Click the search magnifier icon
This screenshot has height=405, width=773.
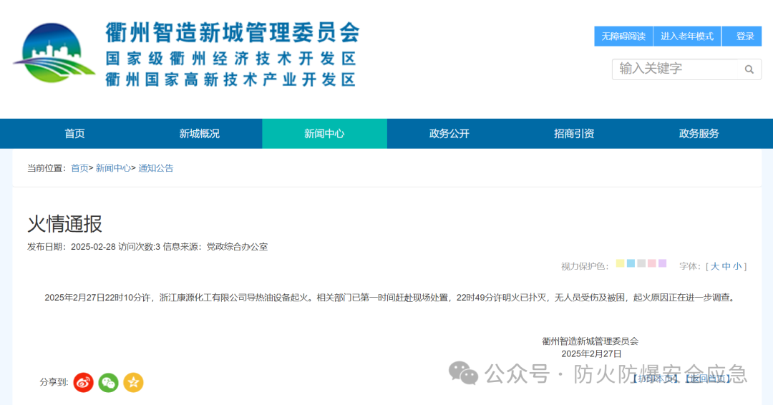(749, 69)
